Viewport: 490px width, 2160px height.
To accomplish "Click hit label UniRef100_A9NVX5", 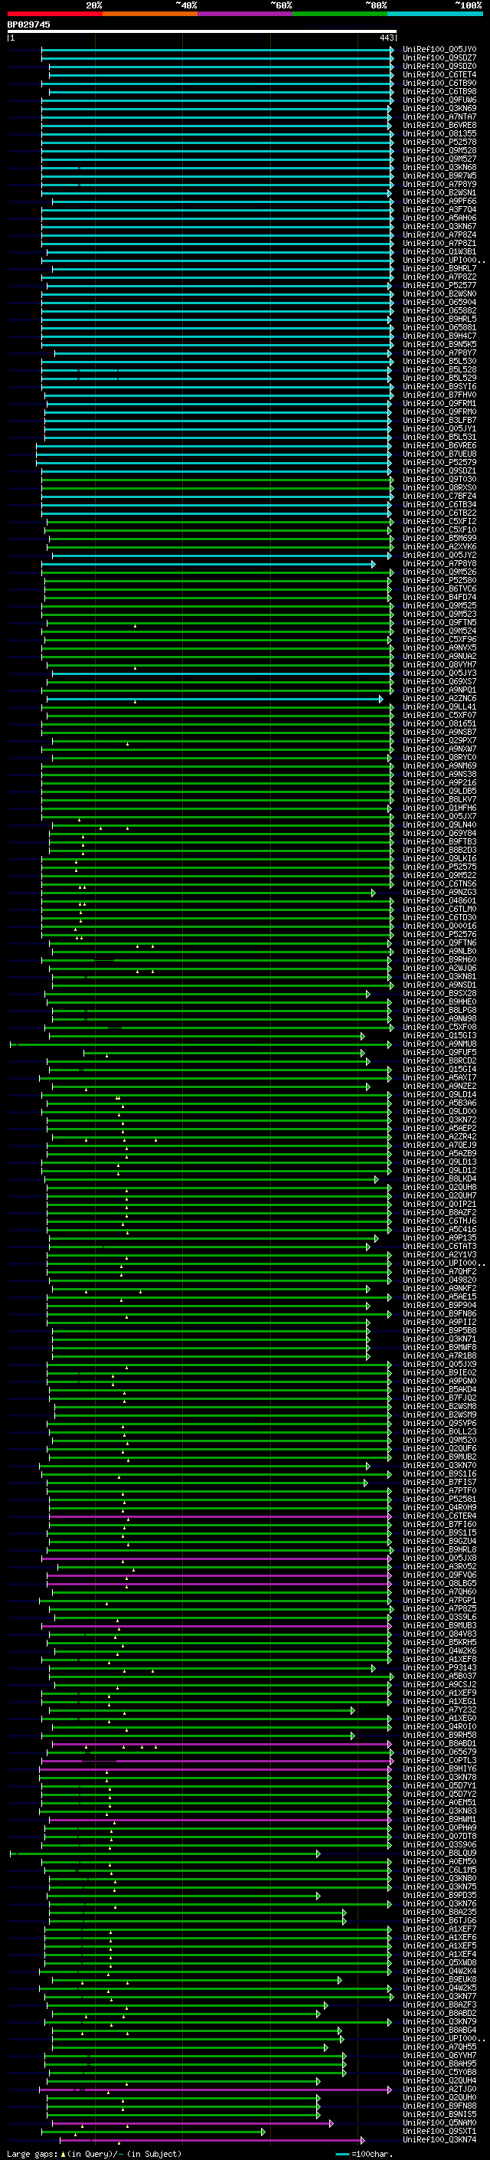I will [x=439, y=647].
